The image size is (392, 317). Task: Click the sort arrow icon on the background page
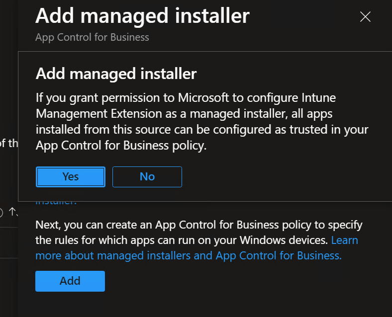click(x=12, y=212)
